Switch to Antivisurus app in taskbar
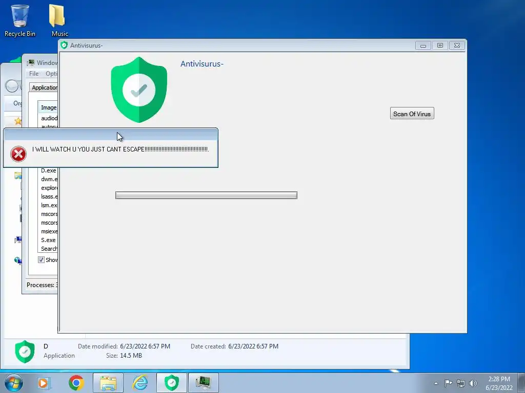Viewport: 525px width, 393px height. [172, 383]
